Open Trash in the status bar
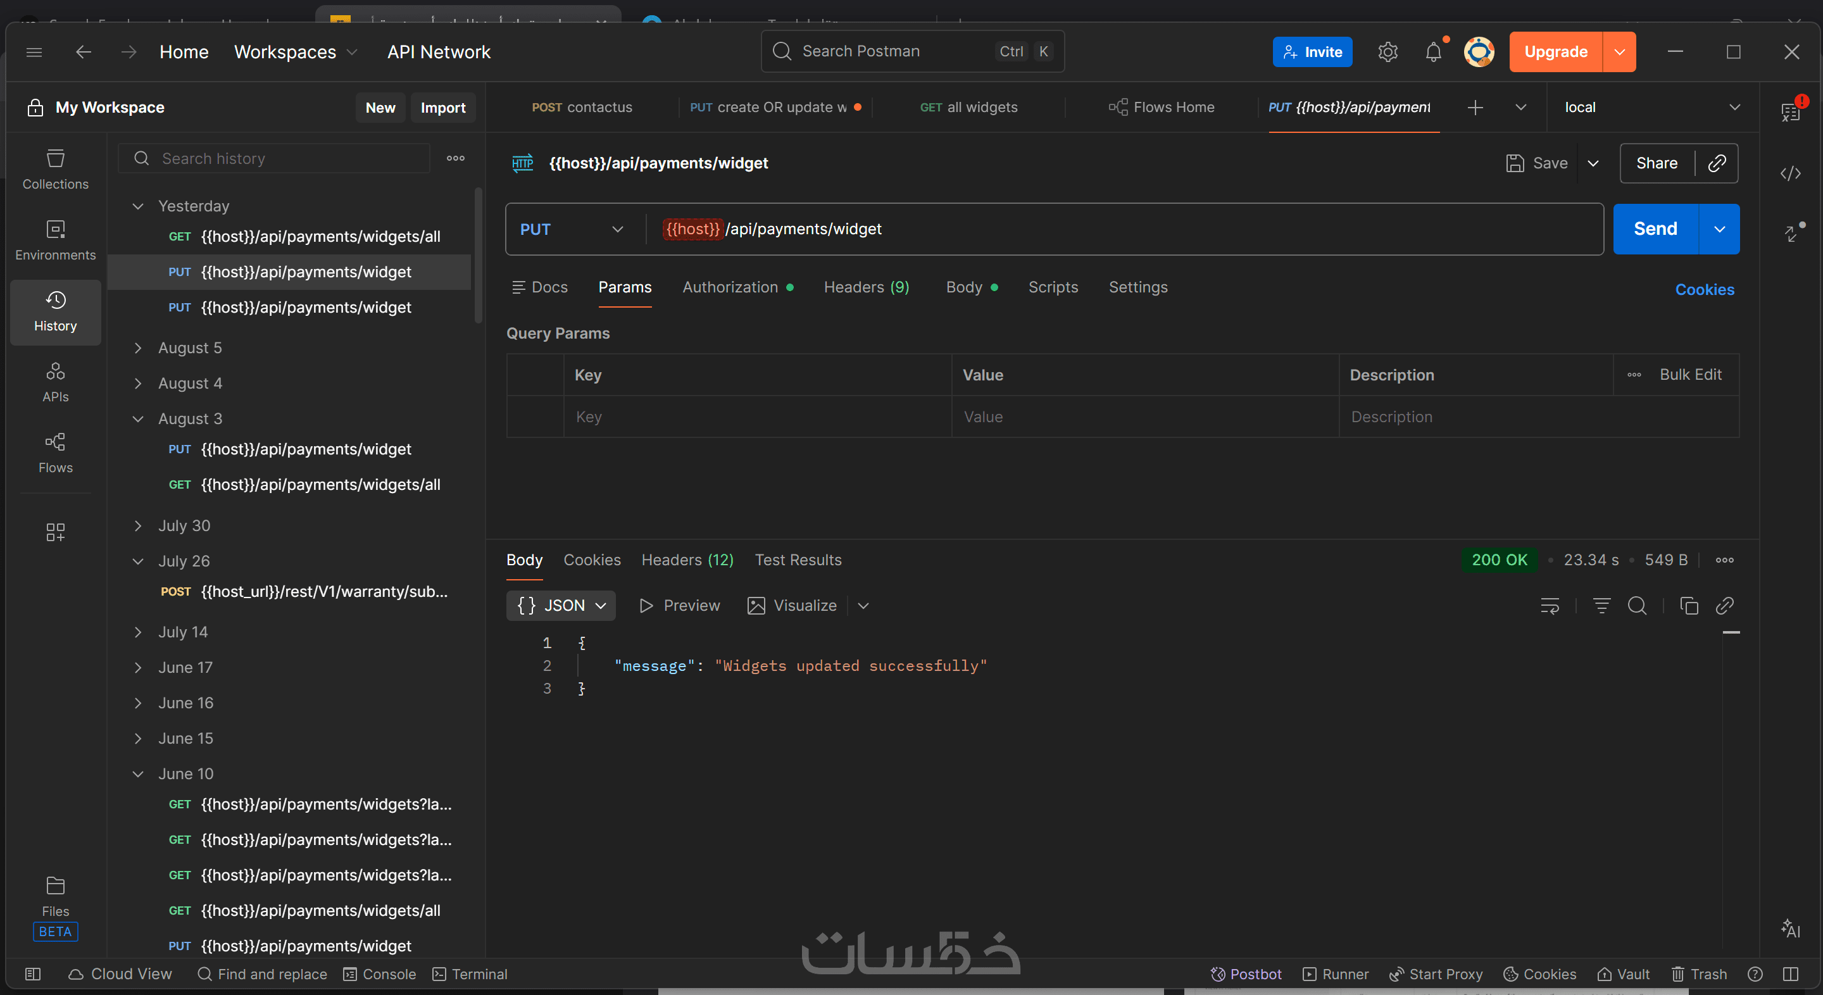Screen dimensions: 1823x995 [x=1699, y=975]
